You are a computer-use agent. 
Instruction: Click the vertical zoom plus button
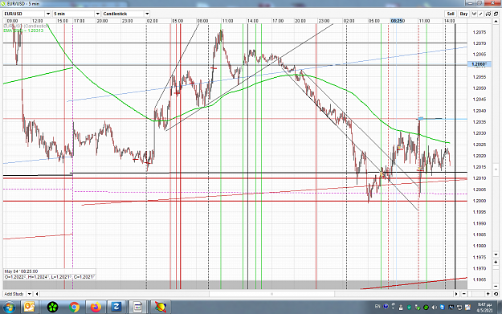(496, 262)
